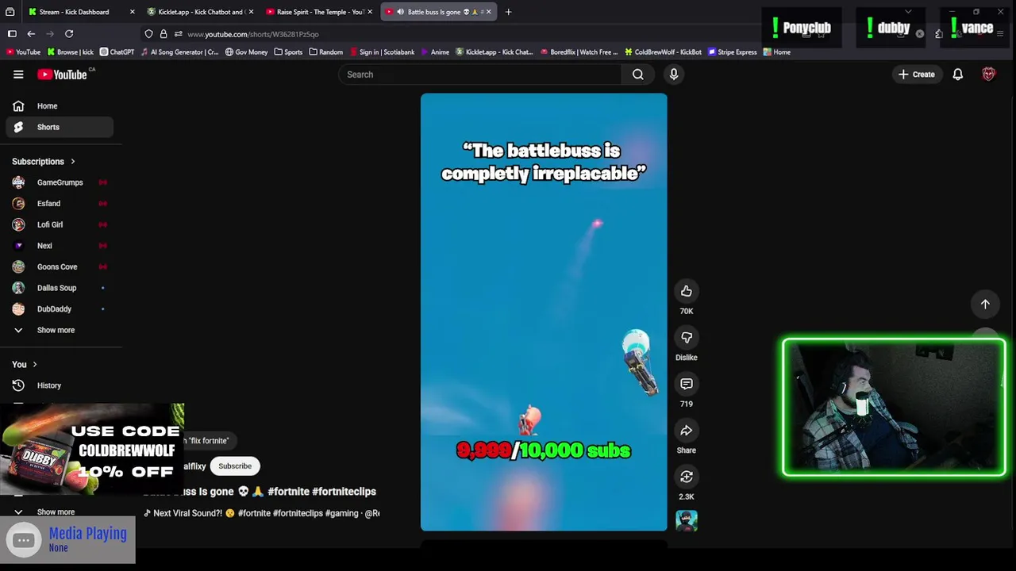Share the short using arrow icon
Screen dimensions: 1016x571
click(687, 431)
